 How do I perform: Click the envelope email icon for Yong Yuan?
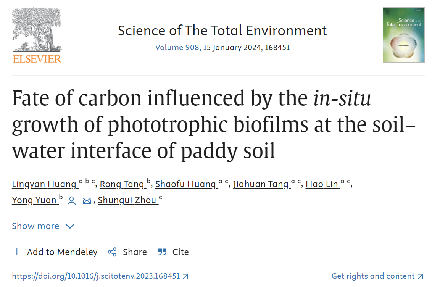click(x=87, y=201)
